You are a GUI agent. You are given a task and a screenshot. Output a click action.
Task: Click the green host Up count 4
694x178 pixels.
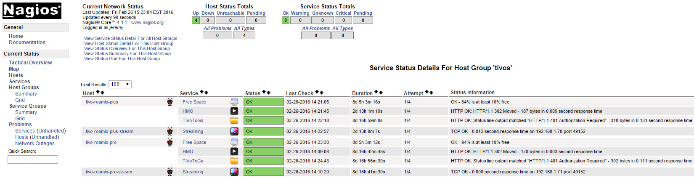tap(196, 20)
